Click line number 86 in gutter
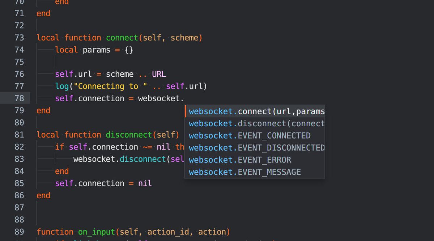Screen dimensions: 434x241 click(x=19, y=195)
